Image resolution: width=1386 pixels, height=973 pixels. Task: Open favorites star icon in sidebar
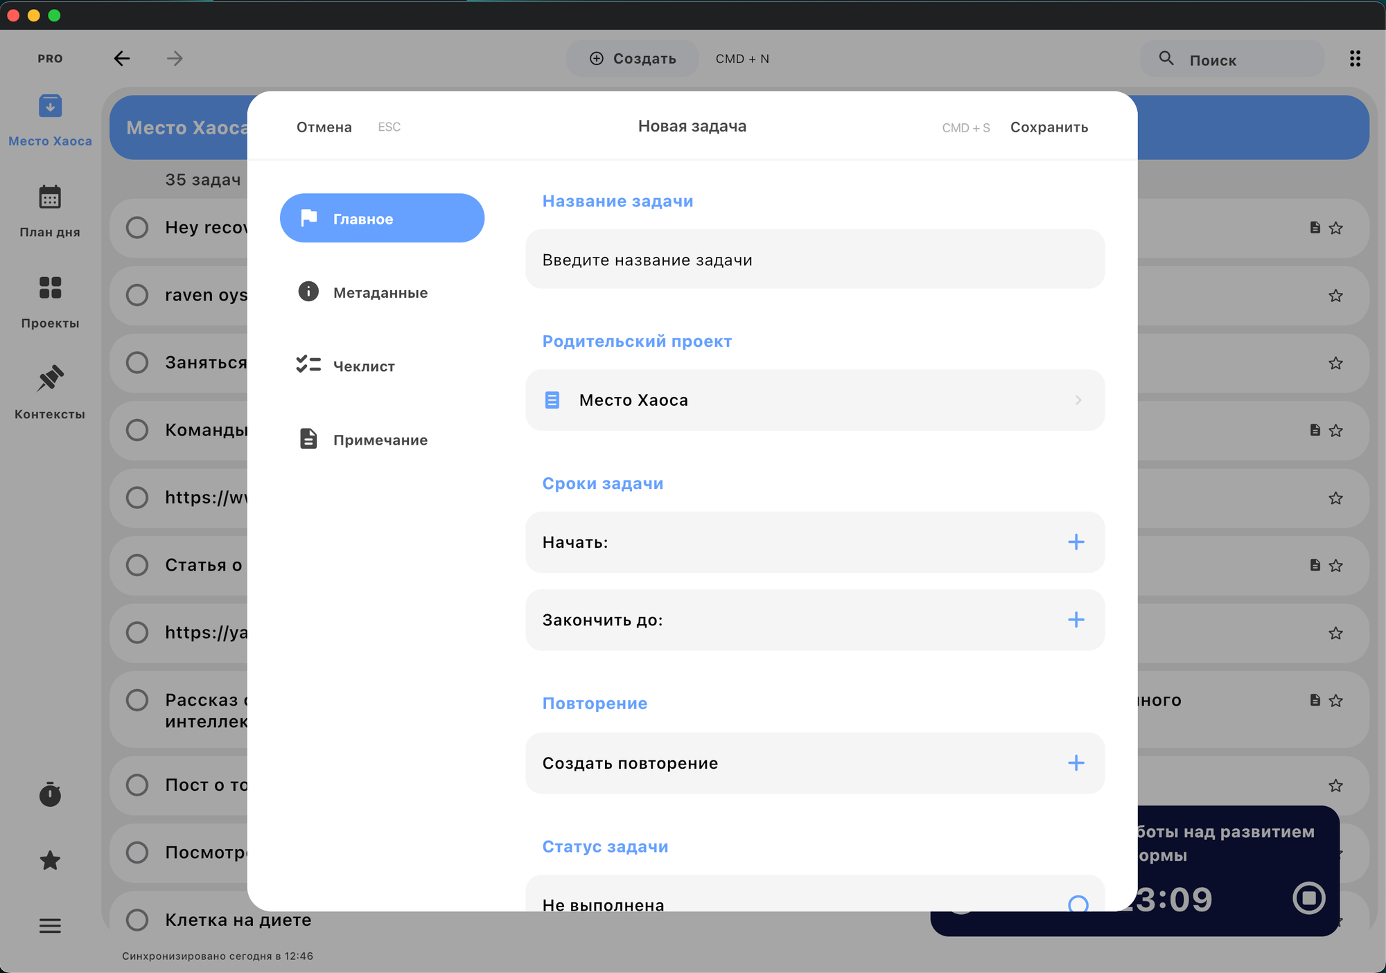[x=50, y=861]
